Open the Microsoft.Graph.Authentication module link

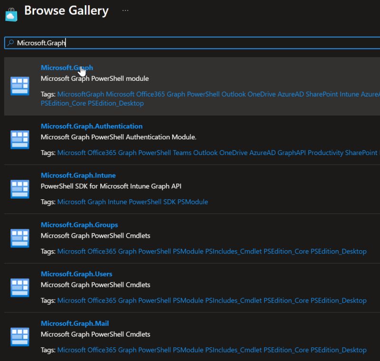92,126
